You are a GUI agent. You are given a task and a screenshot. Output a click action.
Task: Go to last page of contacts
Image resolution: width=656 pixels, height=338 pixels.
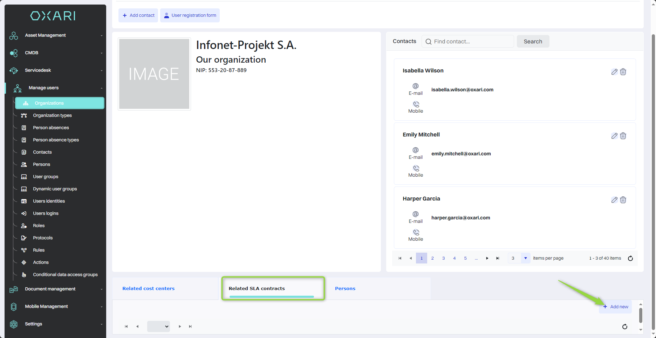tap(498, 258)
